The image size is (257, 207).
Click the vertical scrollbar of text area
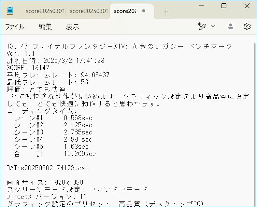255,124
